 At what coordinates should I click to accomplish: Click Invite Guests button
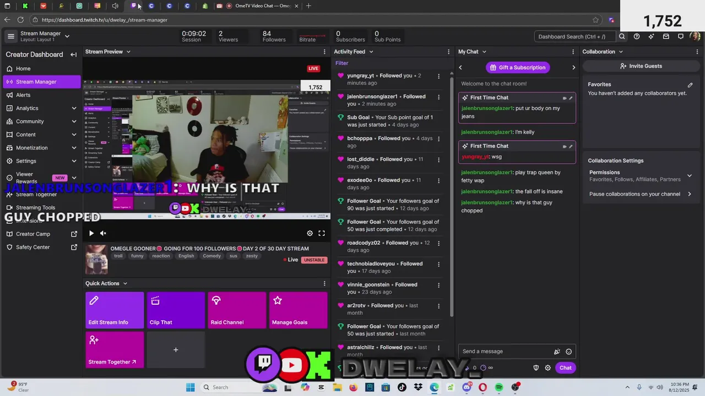coord(641,66)
